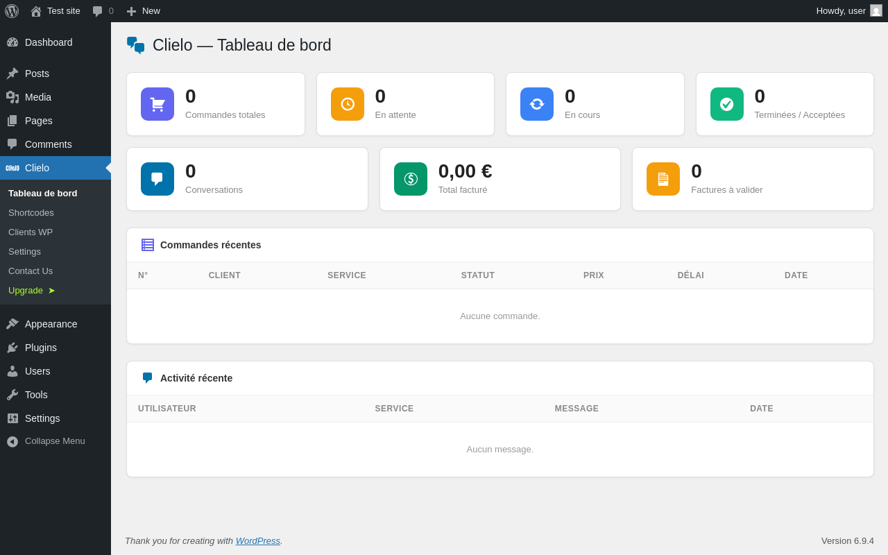Screen dimensions: 888x555
Task: Click the New content button in admin bar
Action: pyautogui.click(x=144, y=11)
